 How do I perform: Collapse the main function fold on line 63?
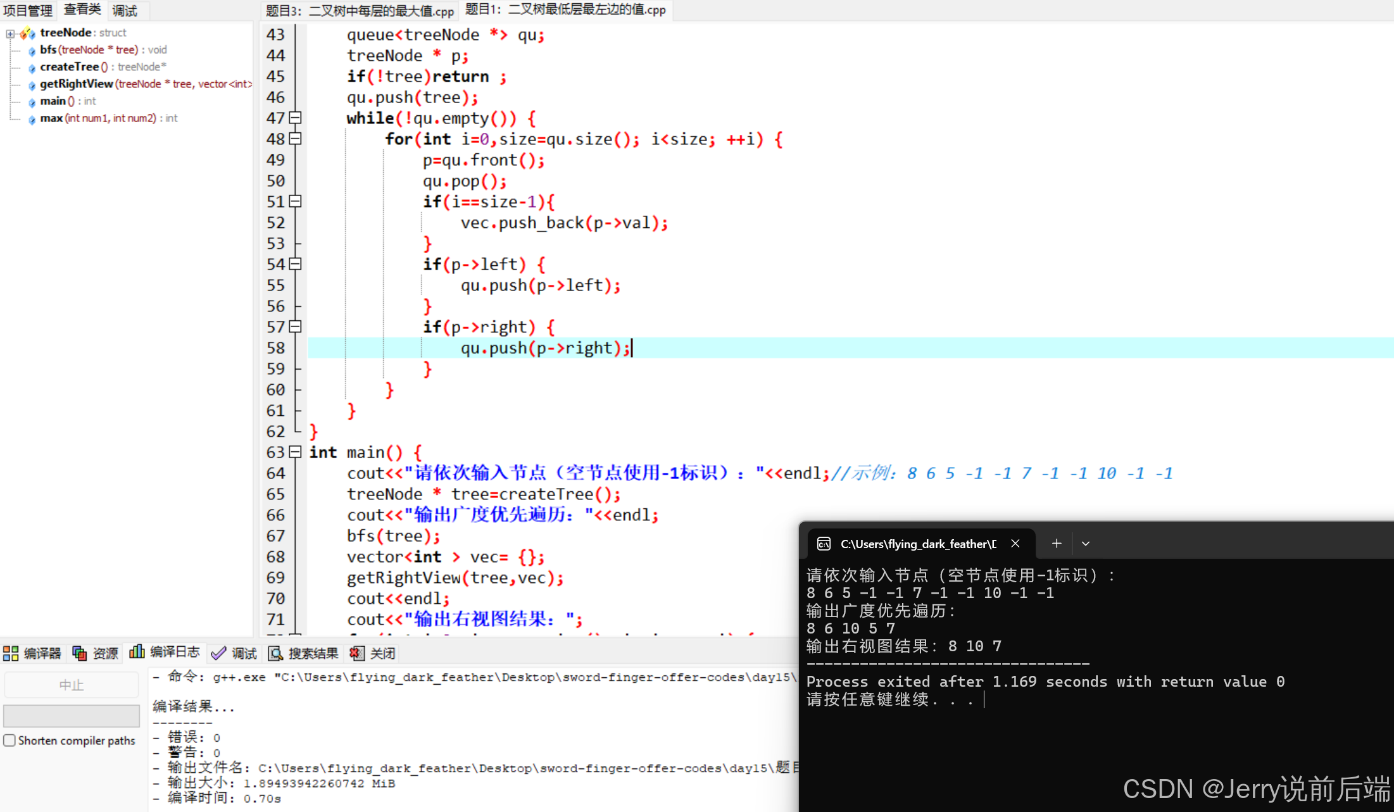point(295,452)
